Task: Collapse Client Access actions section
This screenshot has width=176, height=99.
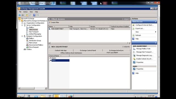Action: point(156,22)
